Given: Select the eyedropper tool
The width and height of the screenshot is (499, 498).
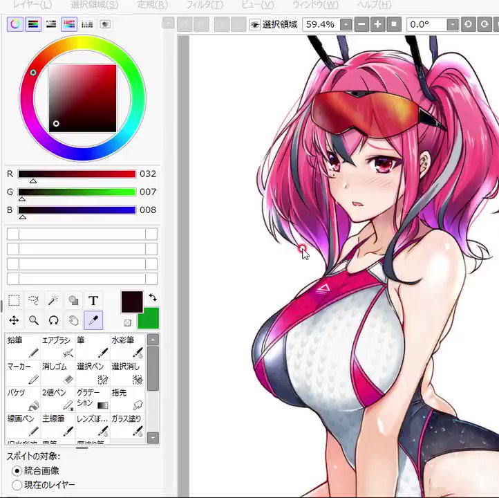Looking at the screenshot, I should click(93, 320).
